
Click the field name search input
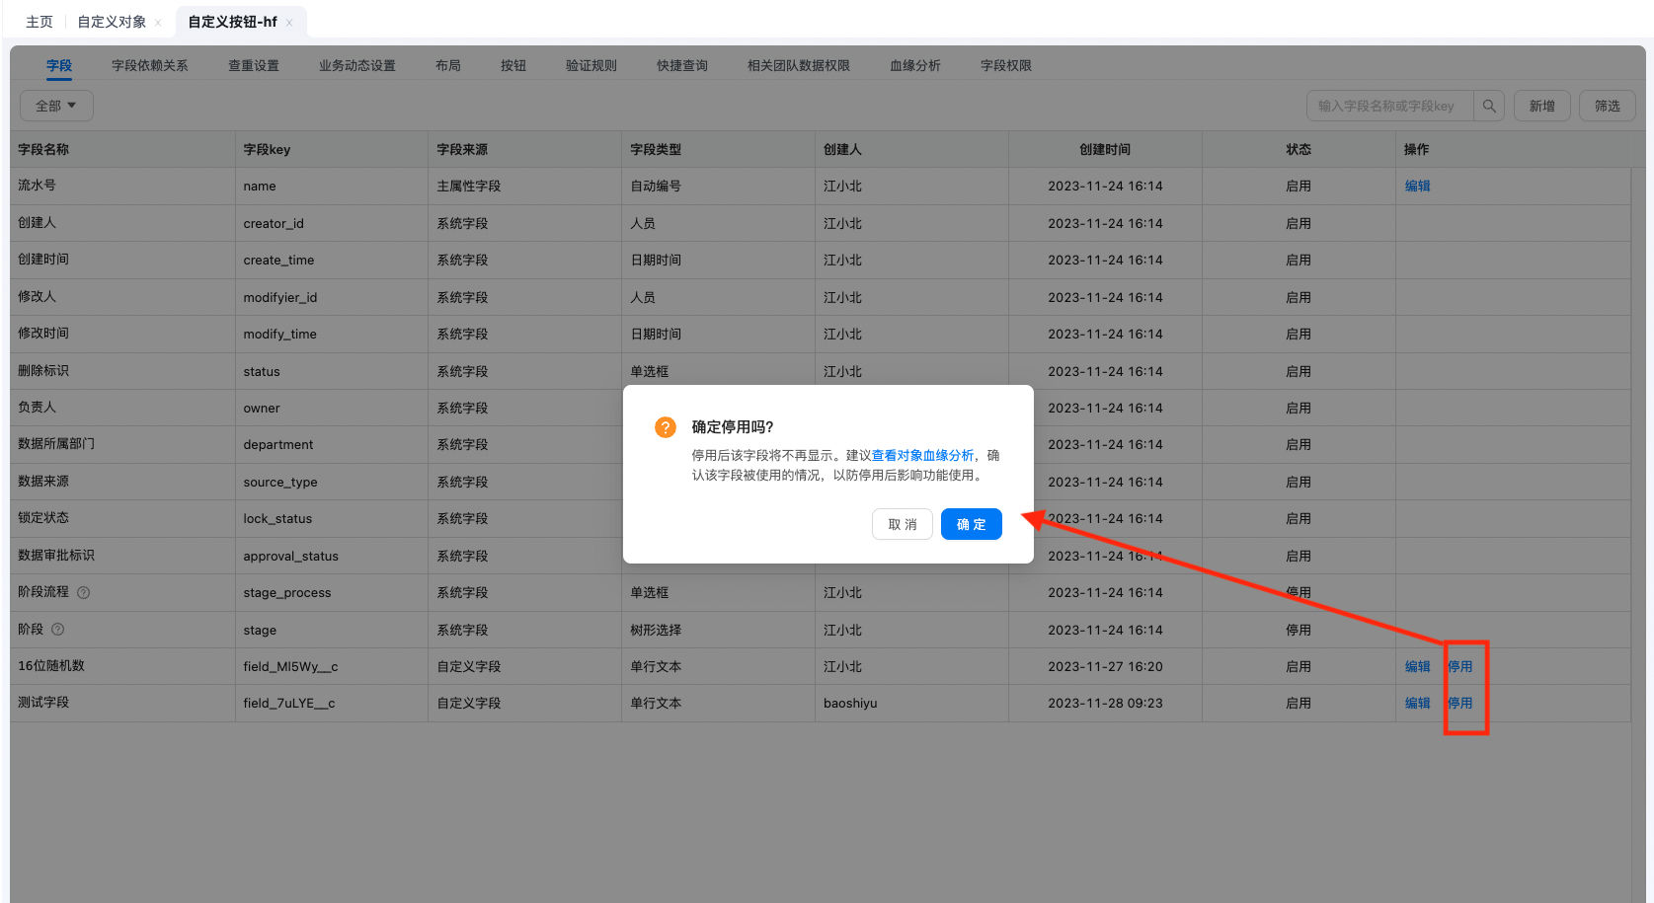tap(1390, 106)
